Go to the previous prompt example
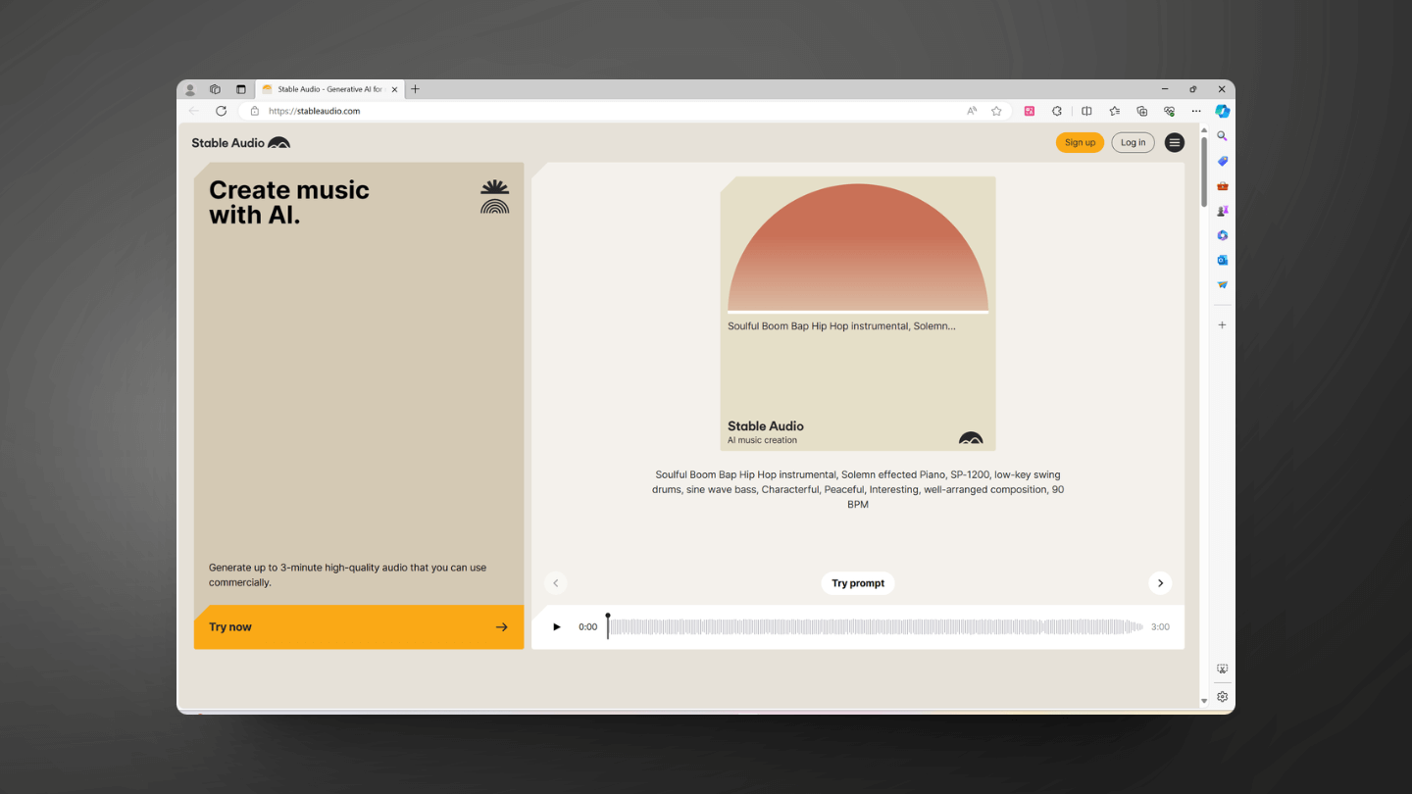 point(556,583)
